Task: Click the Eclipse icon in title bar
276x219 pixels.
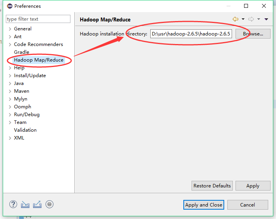Action: point(10,6)
